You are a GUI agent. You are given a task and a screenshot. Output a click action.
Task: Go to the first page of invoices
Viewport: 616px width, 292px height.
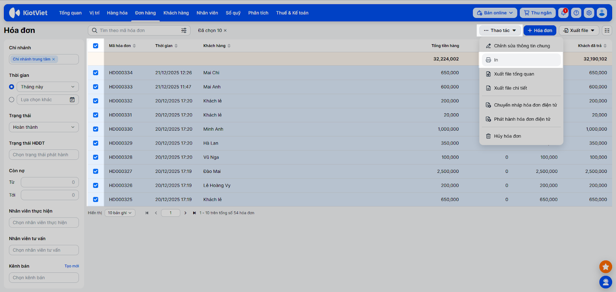[147, 213]
